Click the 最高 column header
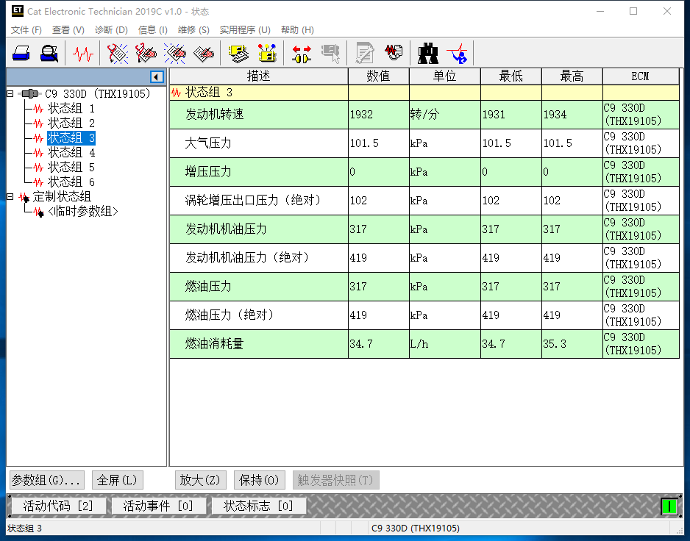This screenshot has height=541, width=690. pyautogui.click(x=572, y=76)
